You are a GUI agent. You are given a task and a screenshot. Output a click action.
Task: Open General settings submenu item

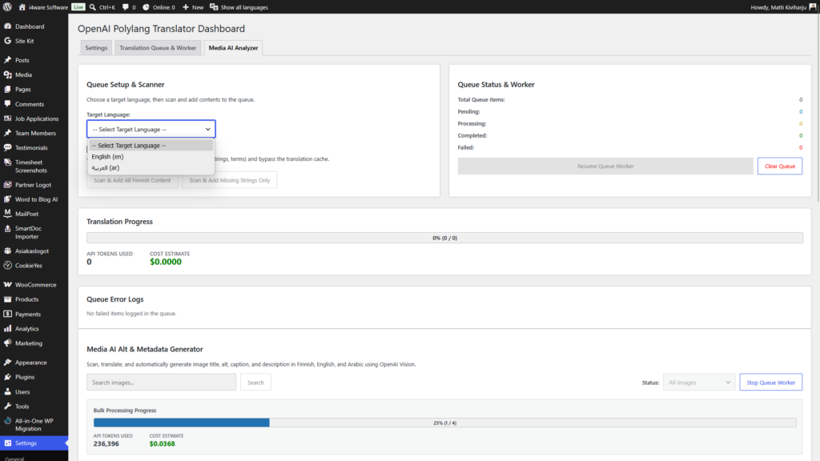(x=14, y=459)
